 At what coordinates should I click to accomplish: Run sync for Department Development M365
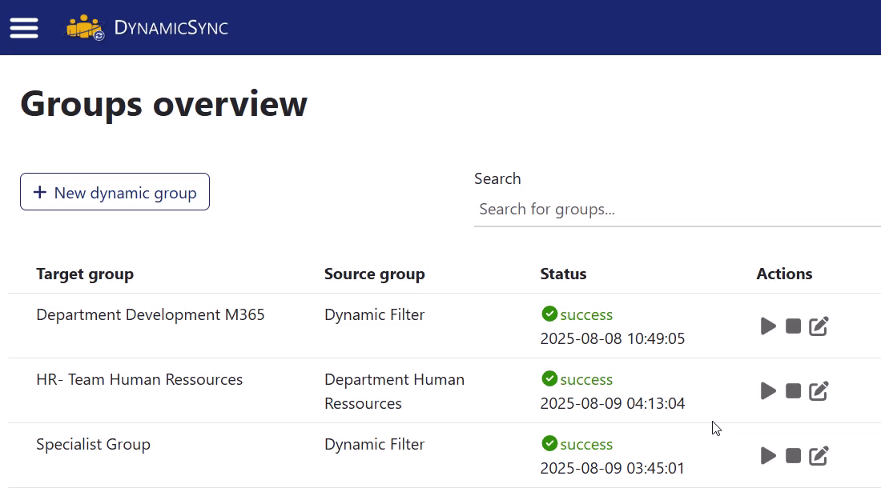[x=767, y=326]
